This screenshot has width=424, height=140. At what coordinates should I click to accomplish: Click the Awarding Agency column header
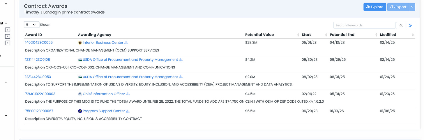point(95,35)
